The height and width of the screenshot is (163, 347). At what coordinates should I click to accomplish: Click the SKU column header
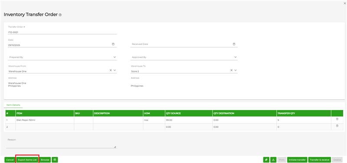tap(83, 113)
